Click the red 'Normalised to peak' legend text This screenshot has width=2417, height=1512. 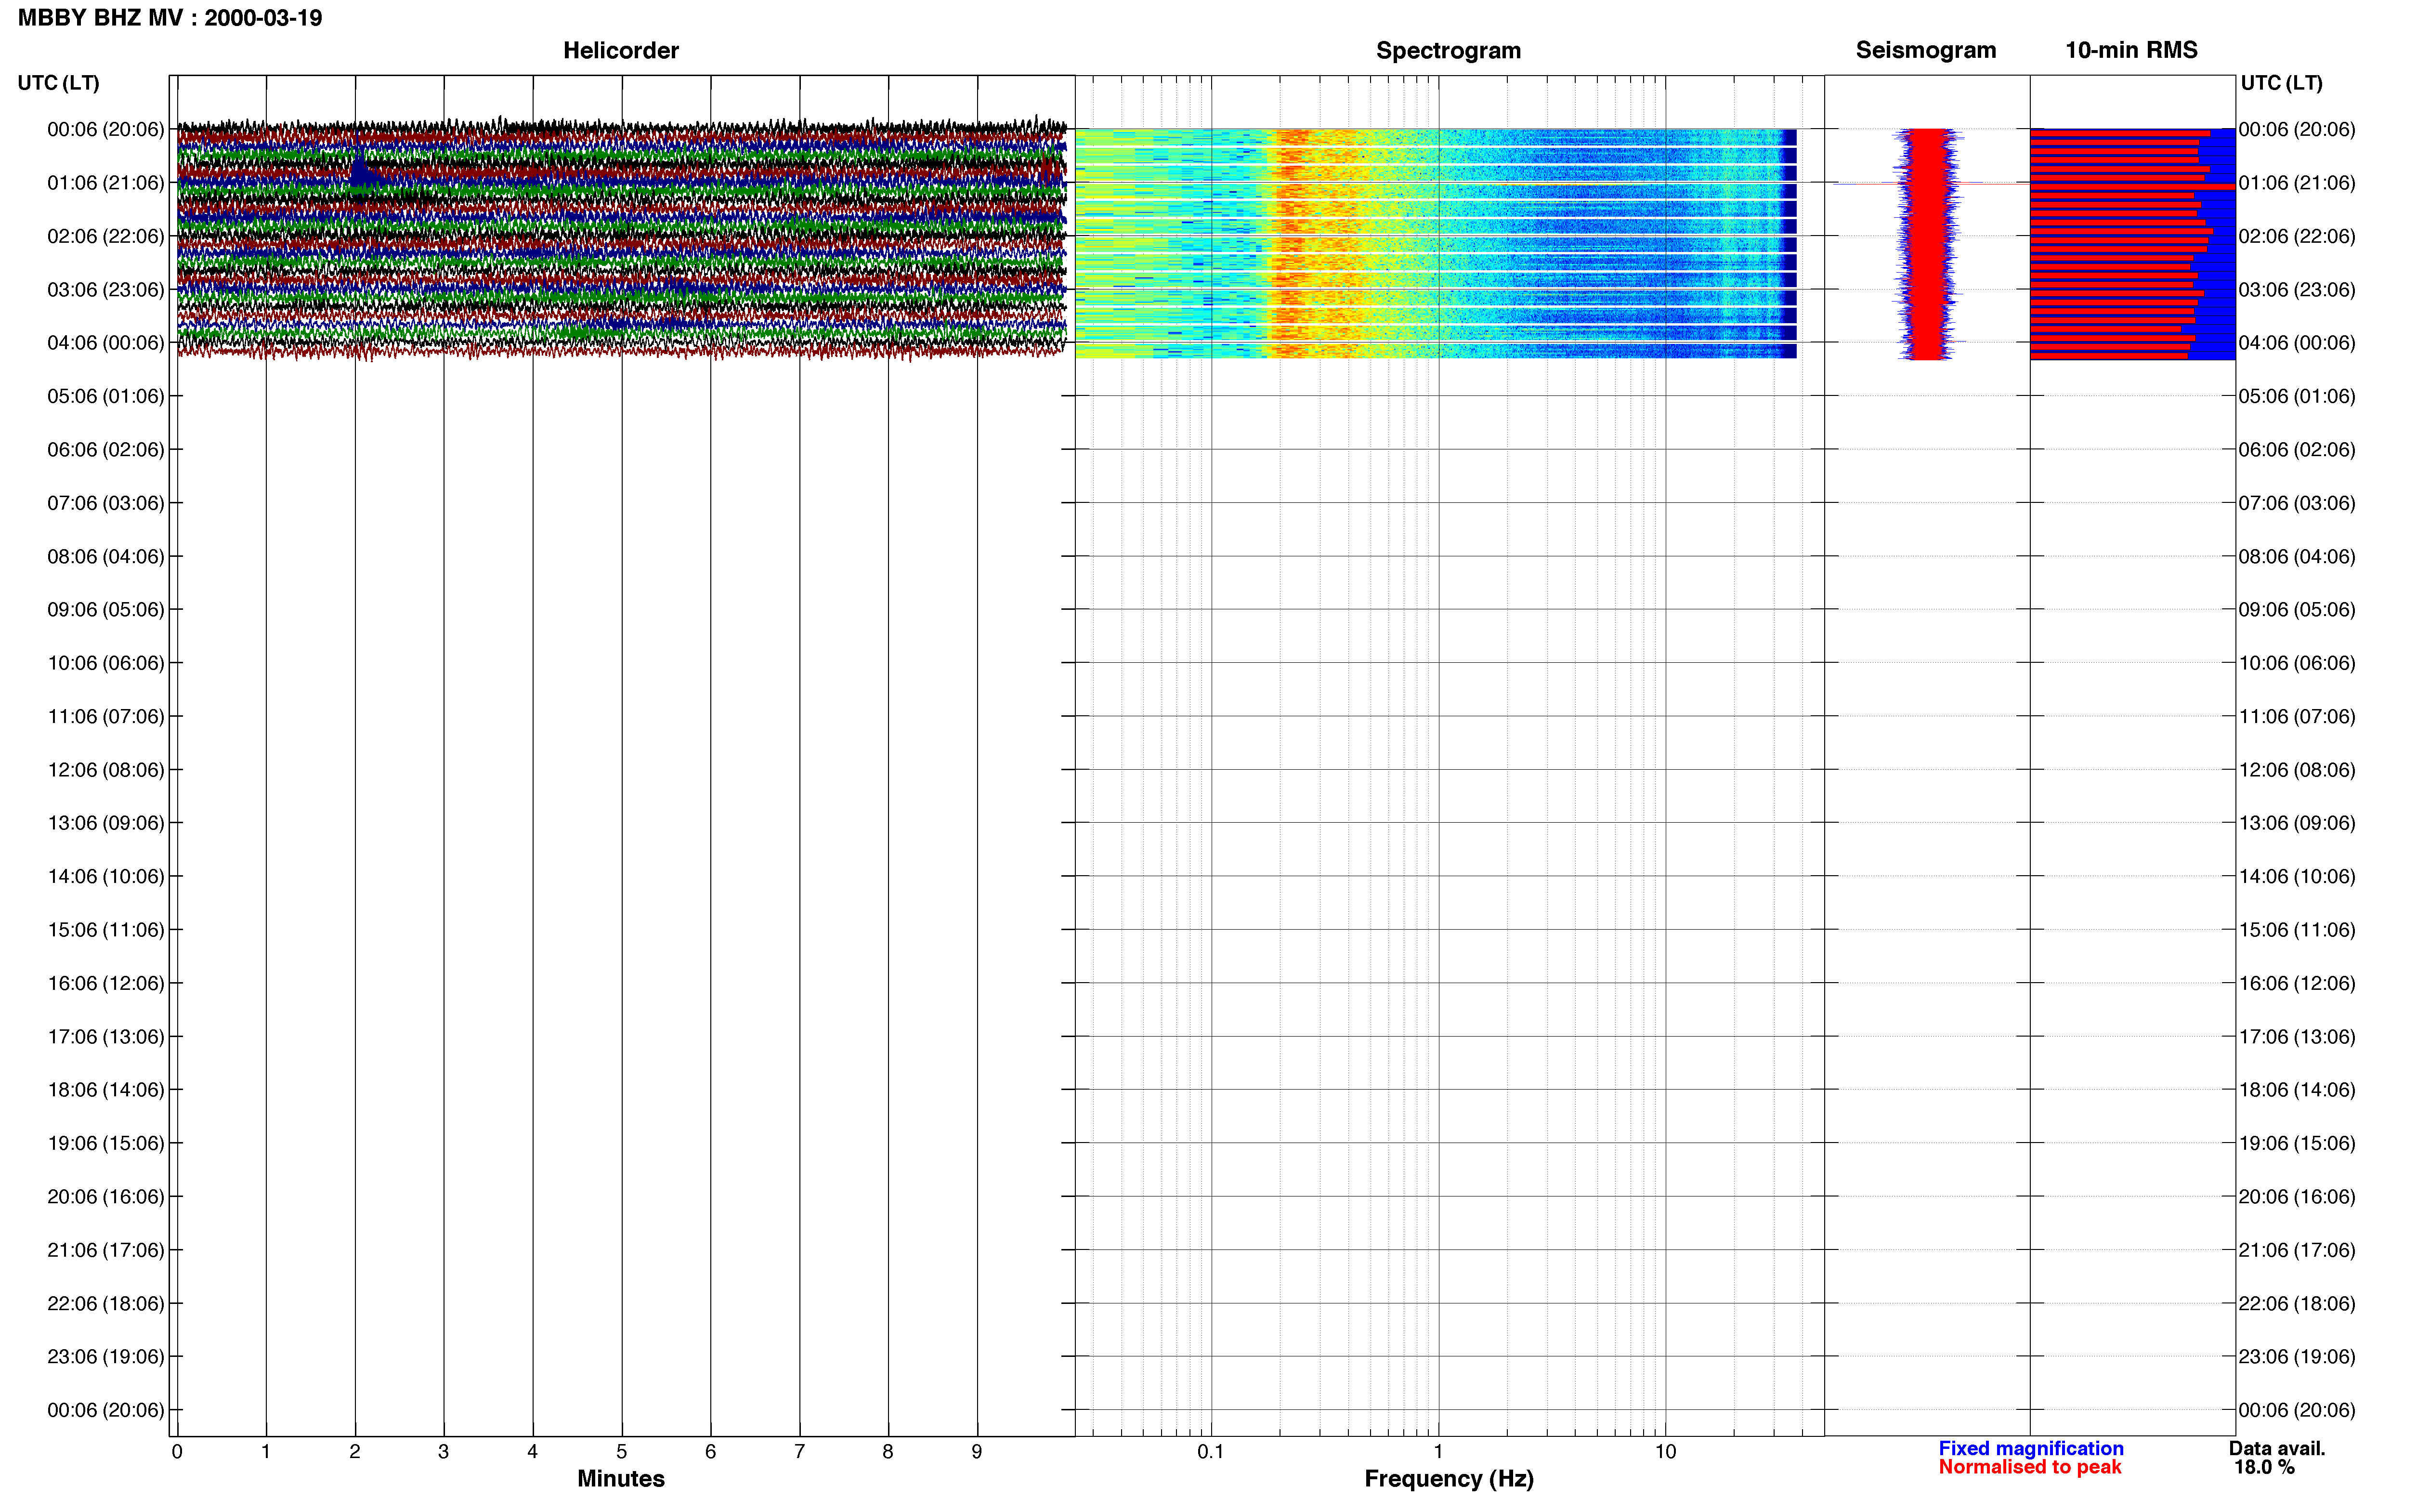(x=2029, y=1468)
